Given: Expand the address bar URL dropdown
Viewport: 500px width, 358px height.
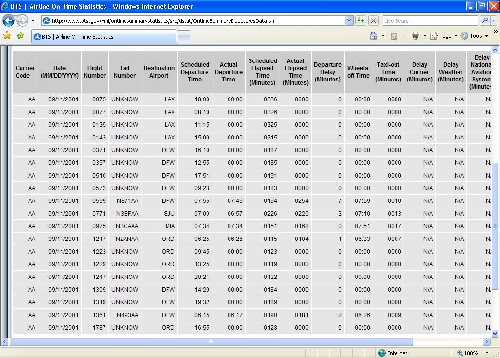Looking at the screenshot, I should (349, 20).
